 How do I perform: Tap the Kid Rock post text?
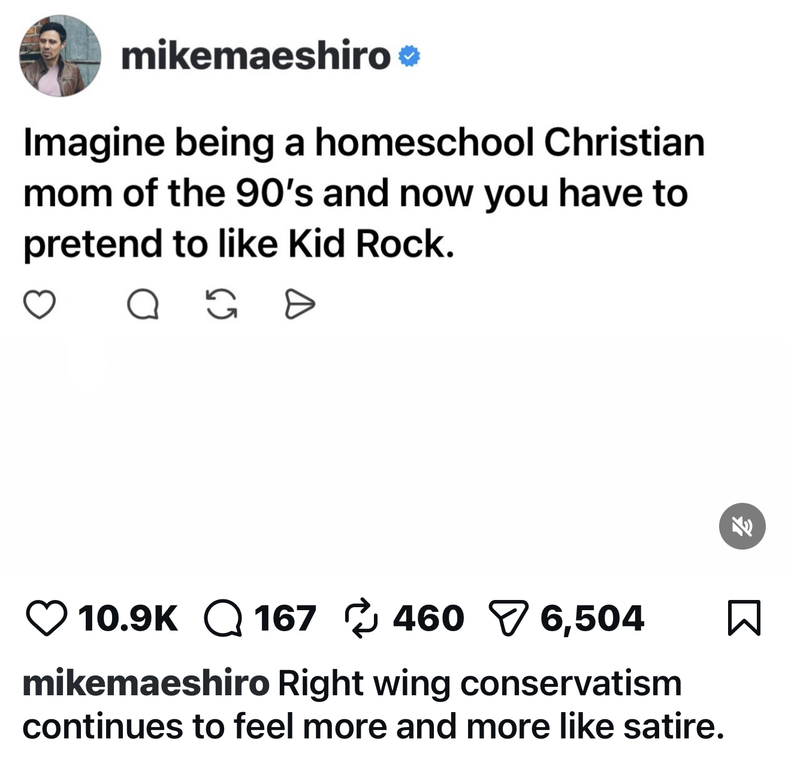click(x=364, y=194)
